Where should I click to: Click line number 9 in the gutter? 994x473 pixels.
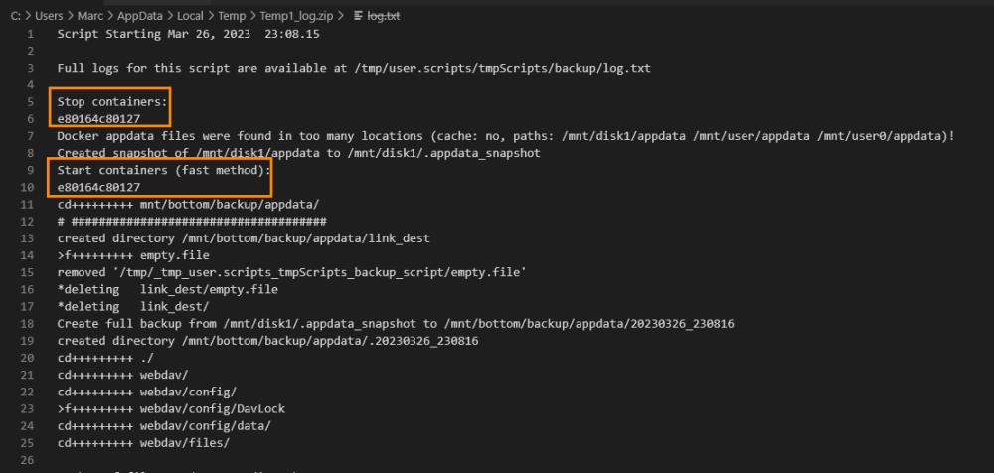[30, 170]
